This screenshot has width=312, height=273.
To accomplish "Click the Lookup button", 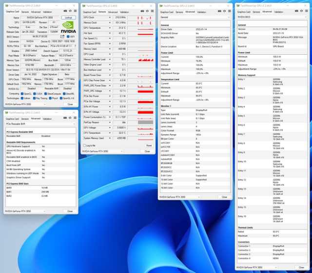I will coord(68,18).
